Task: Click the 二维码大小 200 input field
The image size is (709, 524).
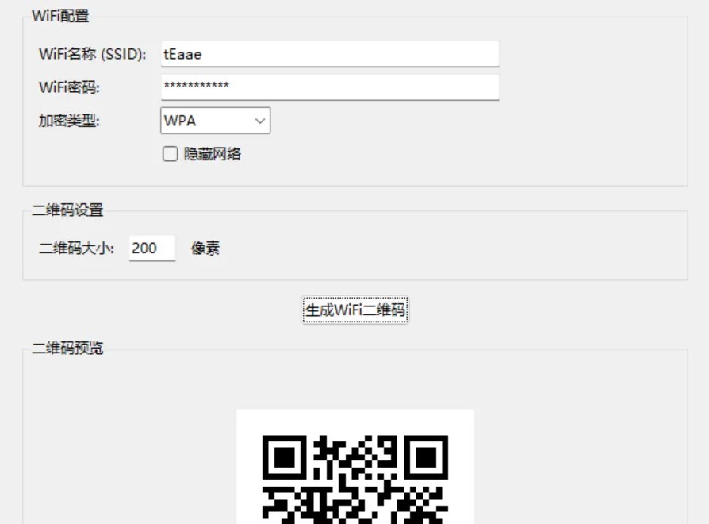Action: (152, 248)
